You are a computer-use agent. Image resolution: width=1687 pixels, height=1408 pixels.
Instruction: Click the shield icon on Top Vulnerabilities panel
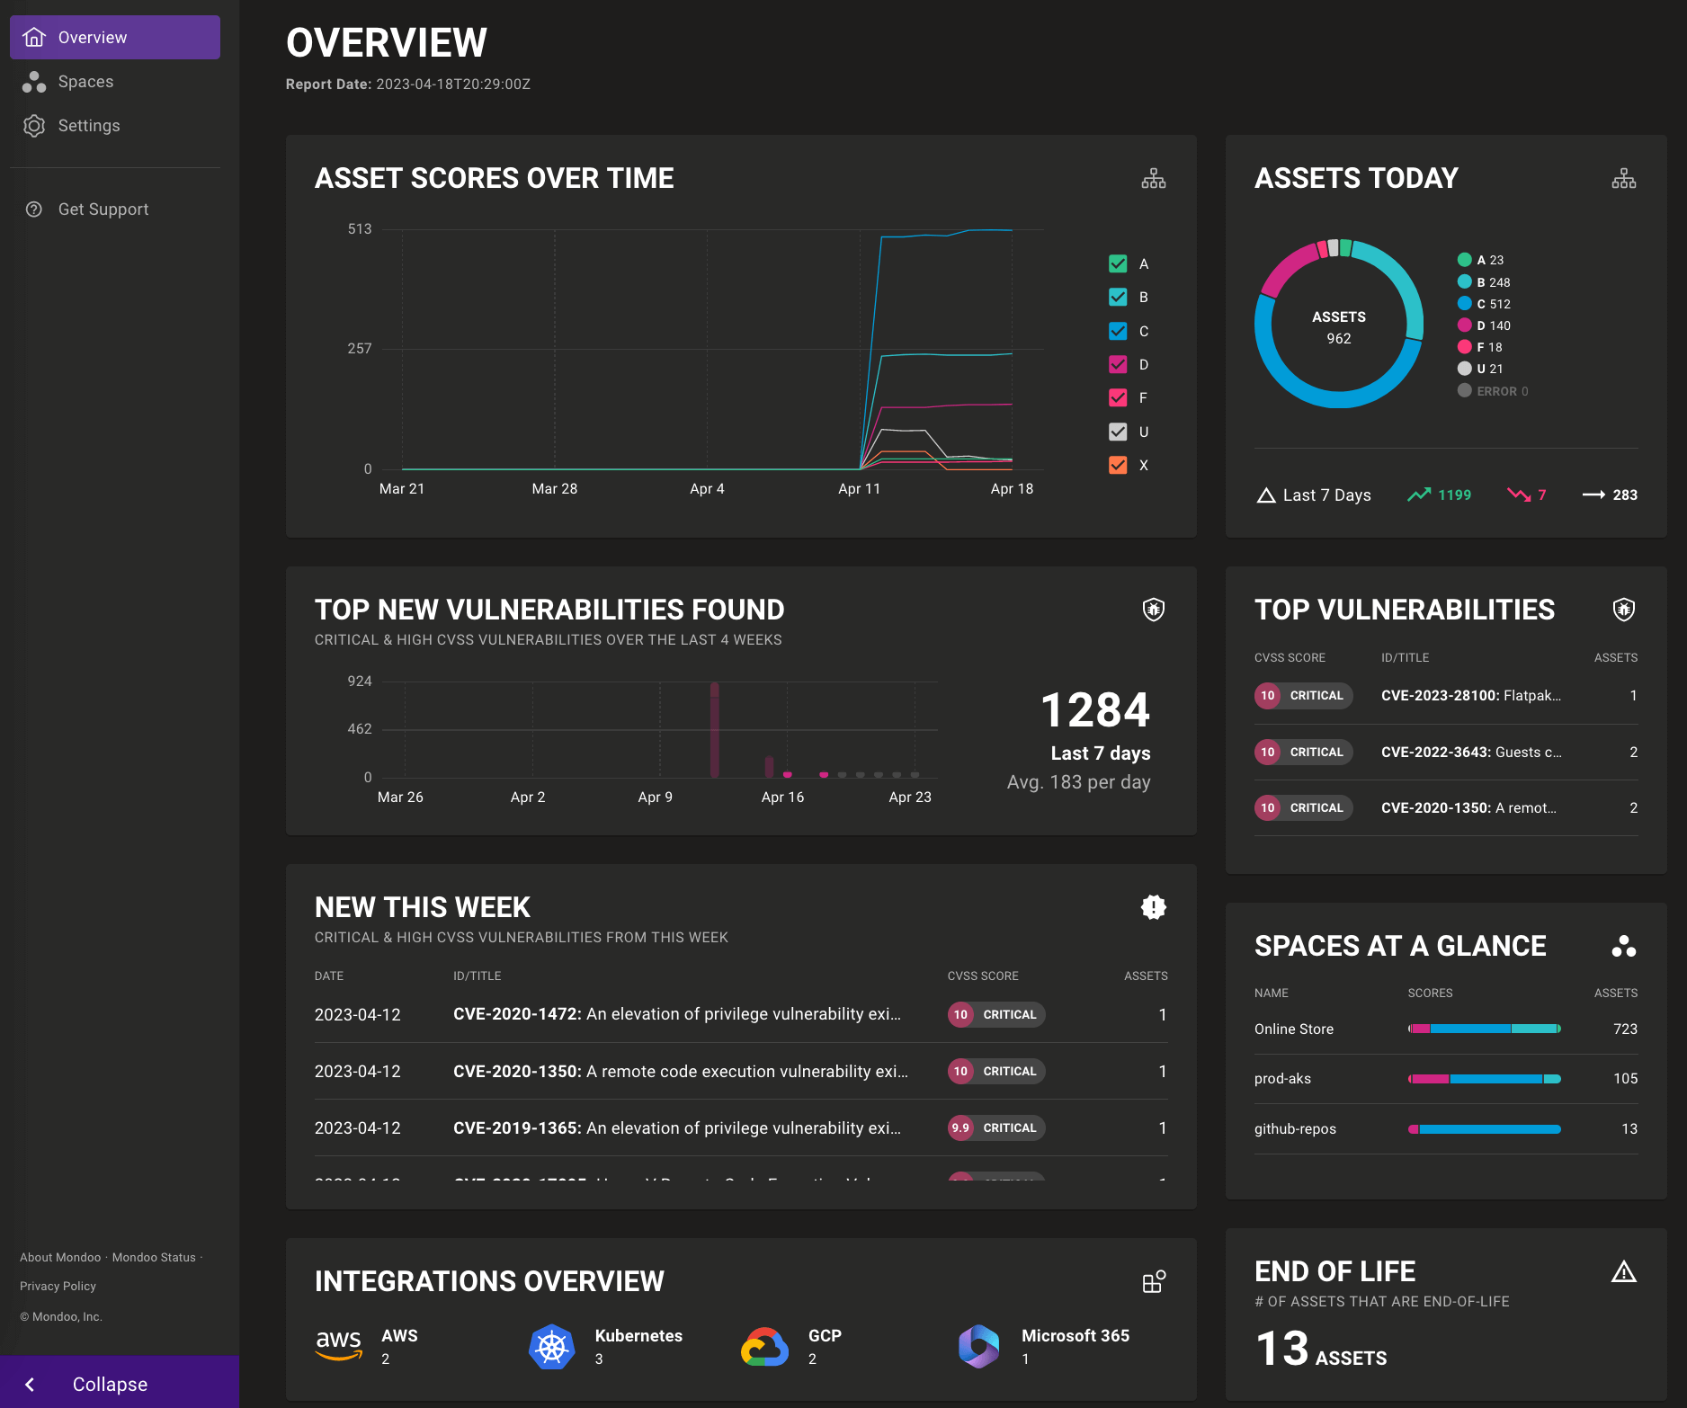point(1623,609)
